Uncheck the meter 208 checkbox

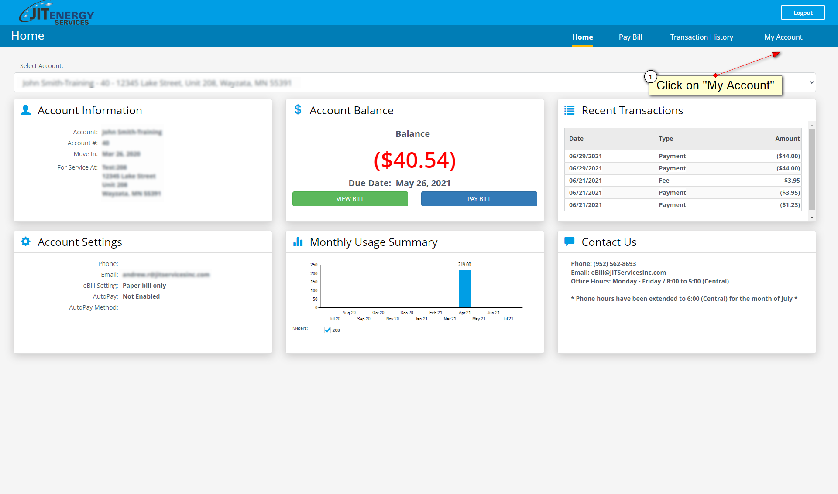point(327,330)
